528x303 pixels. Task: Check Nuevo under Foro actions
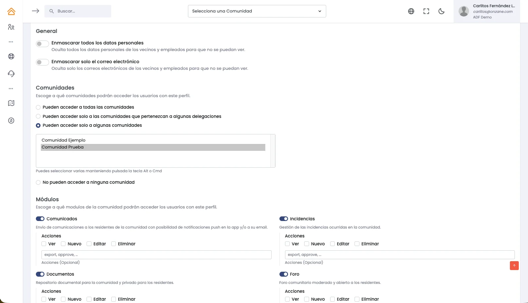pyautogui.click(x=307, y=299)
